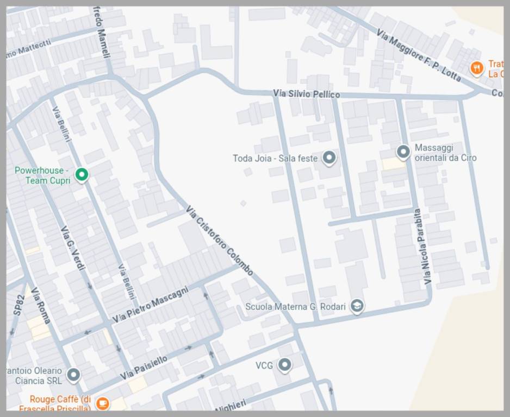
Task: Open the Massaggi orientali da Ciro text label
Action: point(445,153)
